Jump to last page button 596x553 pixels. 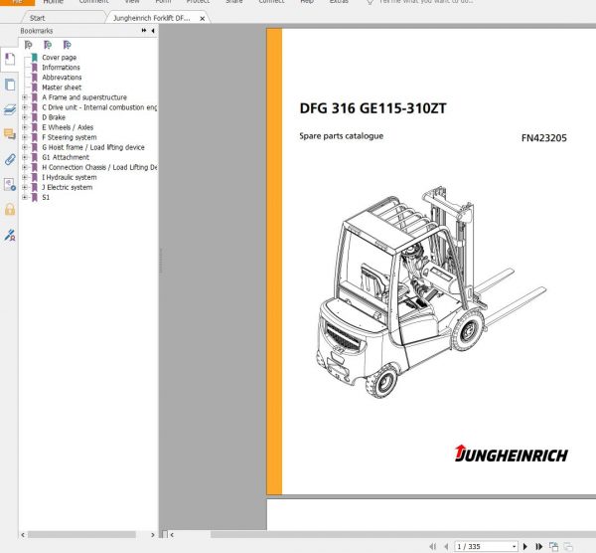(538, 546)
